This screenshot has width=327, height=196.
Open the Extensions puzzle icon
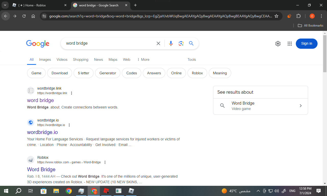298,16
